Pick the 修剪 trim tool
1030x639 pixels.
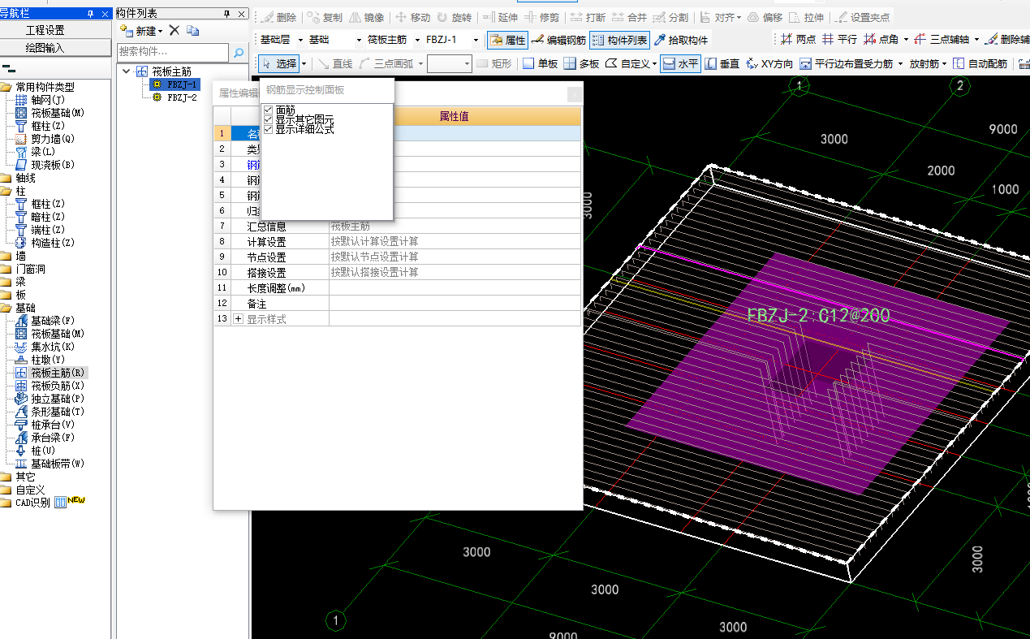(542, 17)
